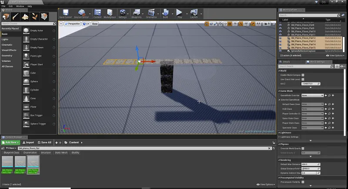The image size is (348, 189).
Task: Click the Save Current toolbar icon
Action: pyautogui.click(x=66, y=14)
